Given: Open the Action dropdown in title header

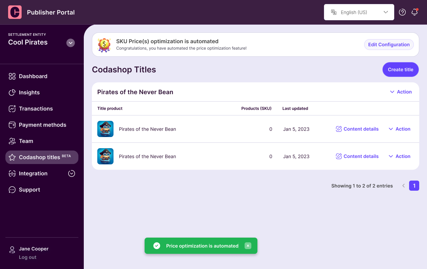Looking at the screenshot, I should pyautogui.click(x=401, y=92).
